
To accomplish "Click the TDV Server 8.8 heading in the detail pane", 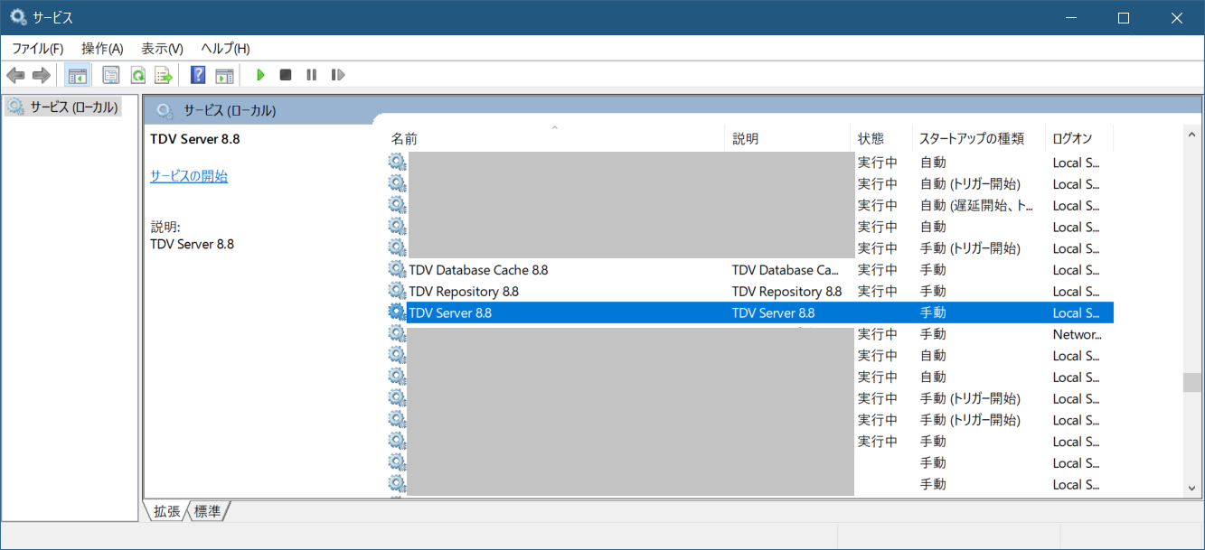I will [x=194, y=139].
